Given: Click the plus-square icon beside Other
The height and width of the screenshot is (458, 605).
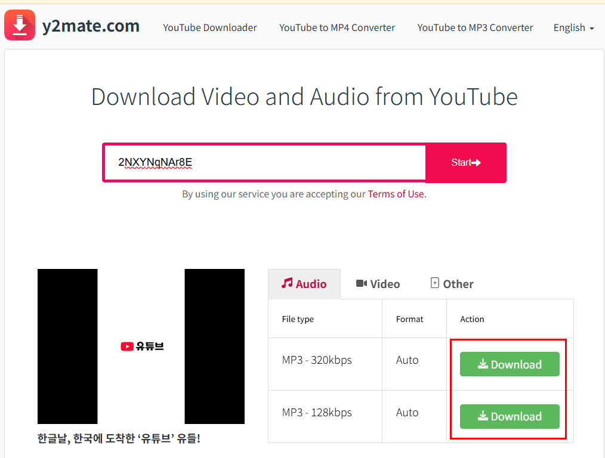Looking at the screenshot, I should click(x=435, y=283).
